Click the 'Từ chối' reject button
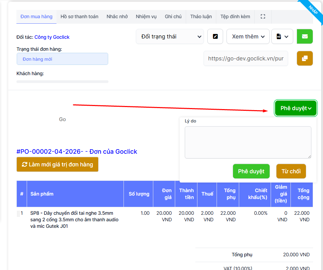The width and height of the screenshot is (323, 270). click(x=291, y=171)
